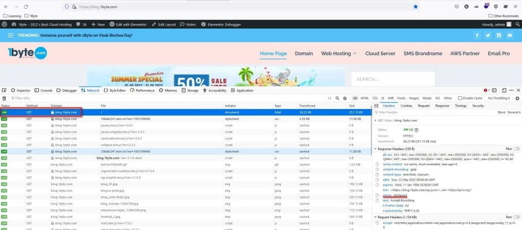Screen dimensions: 522x230
Task: Toggle the Fonts request filter
Action: tap(401, 98)
